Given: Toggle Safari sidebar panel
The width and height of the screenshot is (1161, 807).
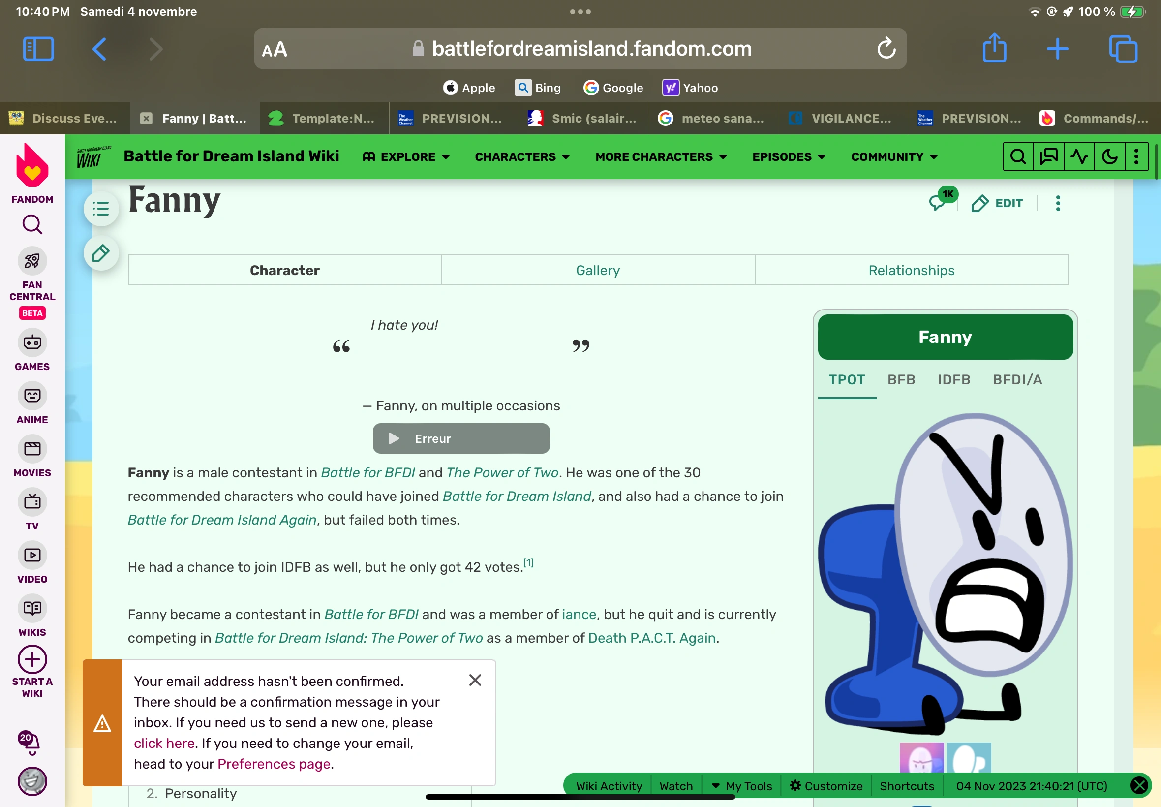Looking at the screenshot, I should [38, 49].
